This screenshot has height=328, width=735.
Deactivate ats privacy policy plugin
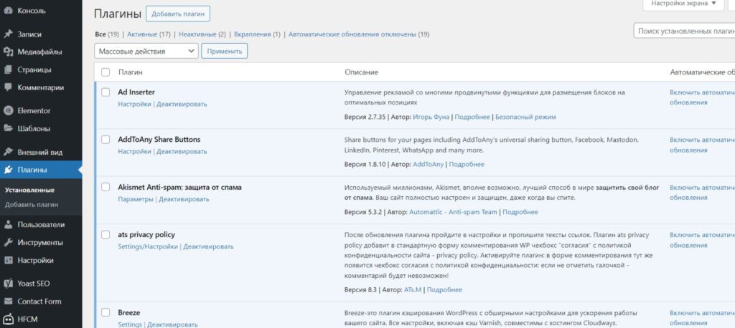tap(208, 246)
